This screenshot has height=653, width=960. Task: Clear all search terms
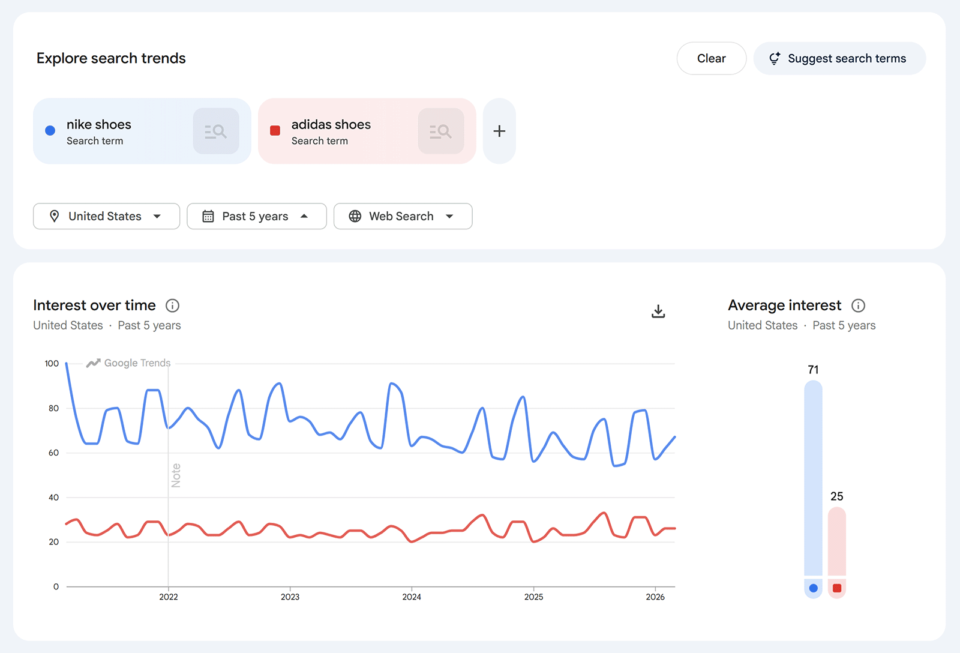[x=711, y=58]
